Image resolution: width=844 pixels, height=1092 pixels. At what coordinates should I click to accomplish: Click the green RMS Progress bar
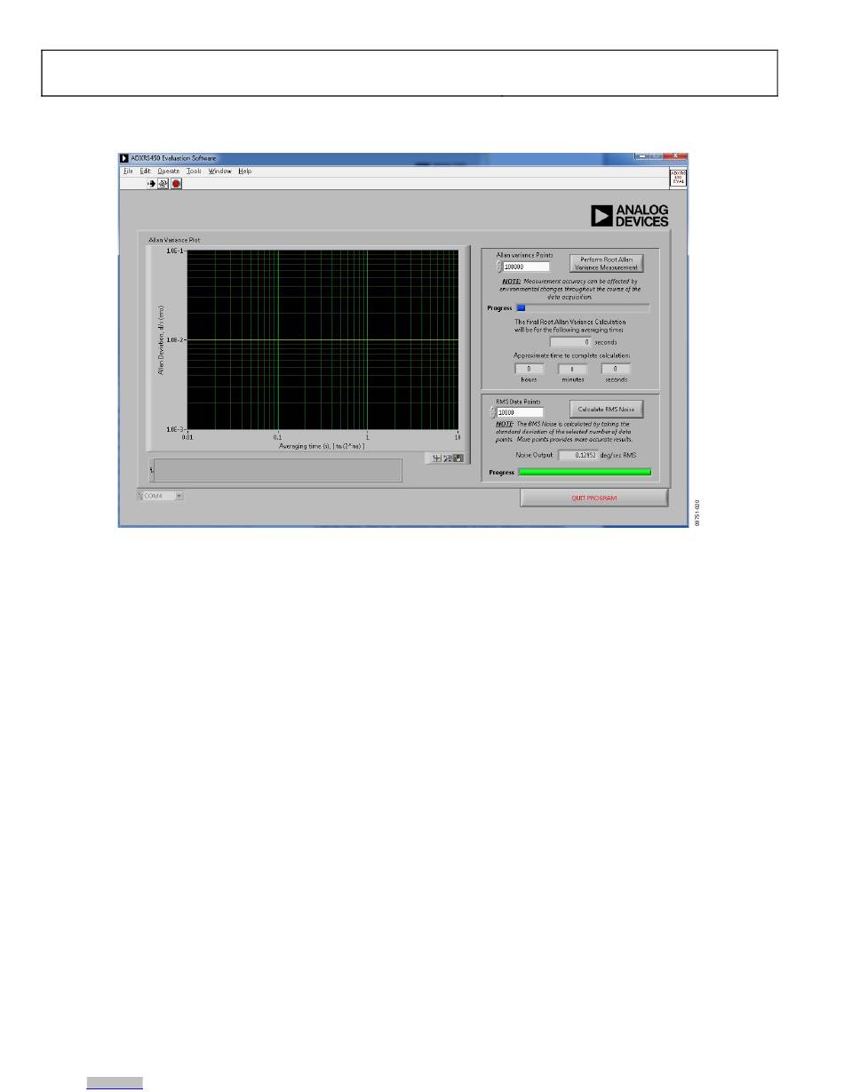(x=585, y=472)
